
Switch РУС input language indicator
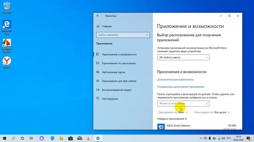tap(229, 138)
